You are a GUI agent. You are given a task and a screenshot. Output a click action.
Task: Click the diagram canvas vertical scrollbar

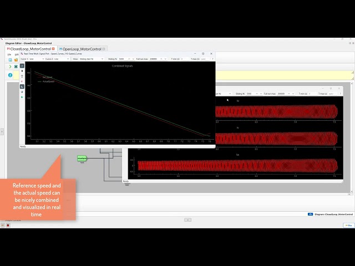[x=352, y=139]
